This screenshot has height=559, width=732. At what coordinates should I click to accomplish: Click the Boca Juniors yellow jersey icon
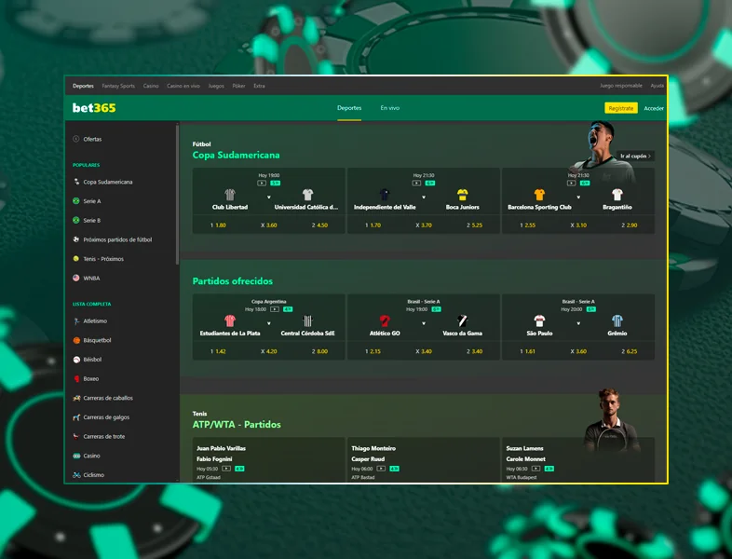click(x=463, y=195)
